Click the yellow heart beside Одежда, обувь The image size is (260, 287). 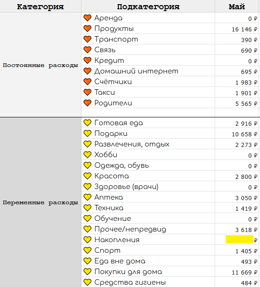pos(87,165)
